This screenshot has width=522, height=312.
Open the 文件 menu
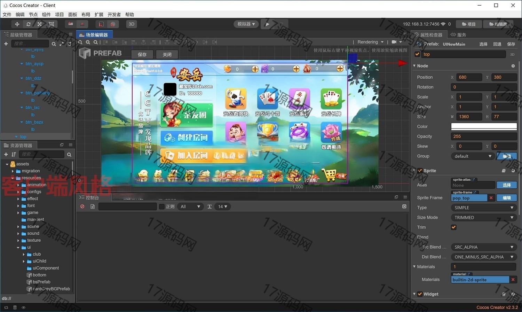pos(7,15)
